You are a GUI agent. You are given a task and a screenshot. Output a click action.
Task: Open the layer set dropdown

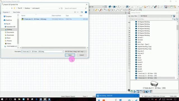103,7
